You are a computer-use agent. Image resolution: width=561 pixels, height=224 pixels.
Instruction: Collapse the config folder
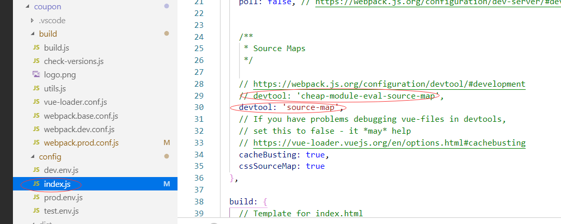(x=33, y=156)
